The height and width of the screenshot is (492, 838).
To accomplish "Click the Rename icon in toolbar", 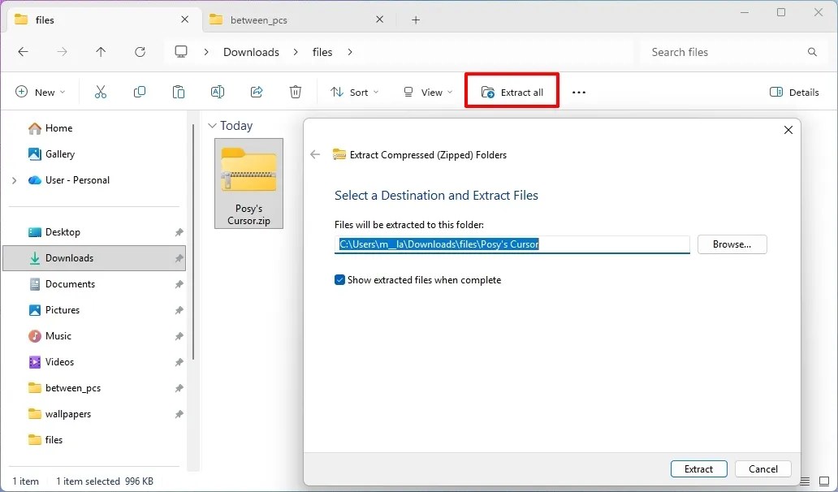I will pyautogui.click(x=218, y=92).
